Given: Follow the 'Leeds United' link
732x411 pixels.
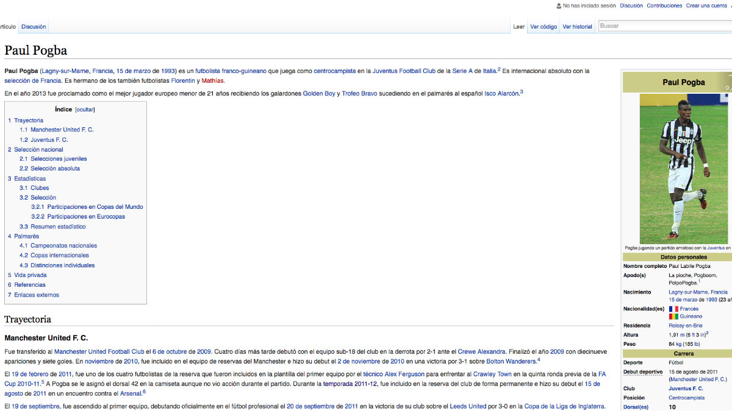Looking at the screenshot, I should [468, 406].
